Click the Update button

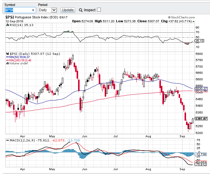68,10
